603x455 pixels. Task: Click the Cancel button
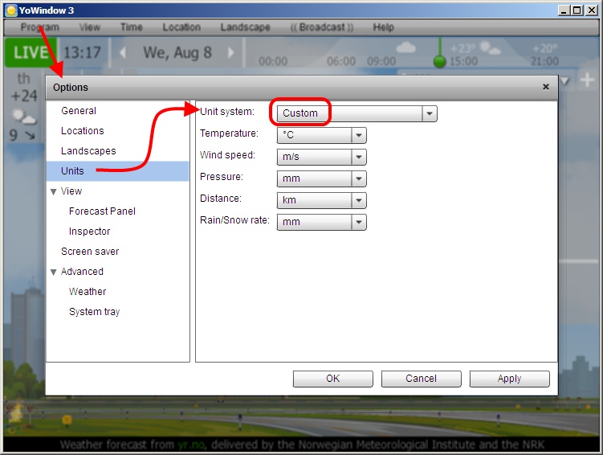(421, 379)
